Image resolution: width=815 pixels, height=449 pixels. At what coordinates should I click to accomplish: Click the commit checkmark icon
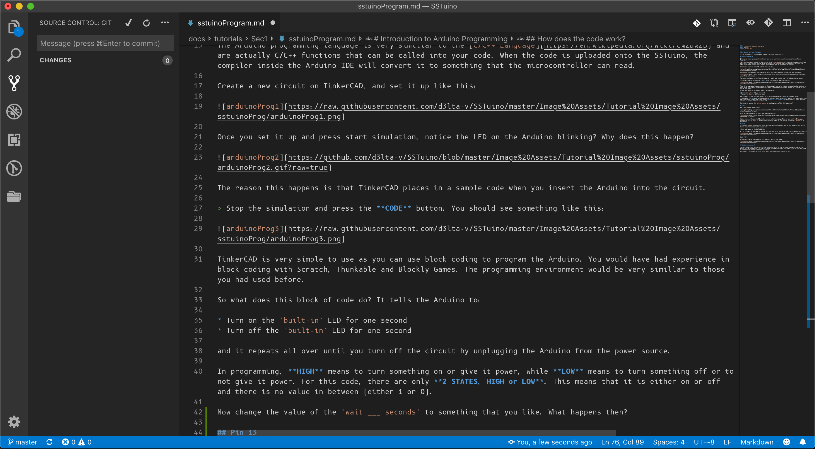[128, 23]
